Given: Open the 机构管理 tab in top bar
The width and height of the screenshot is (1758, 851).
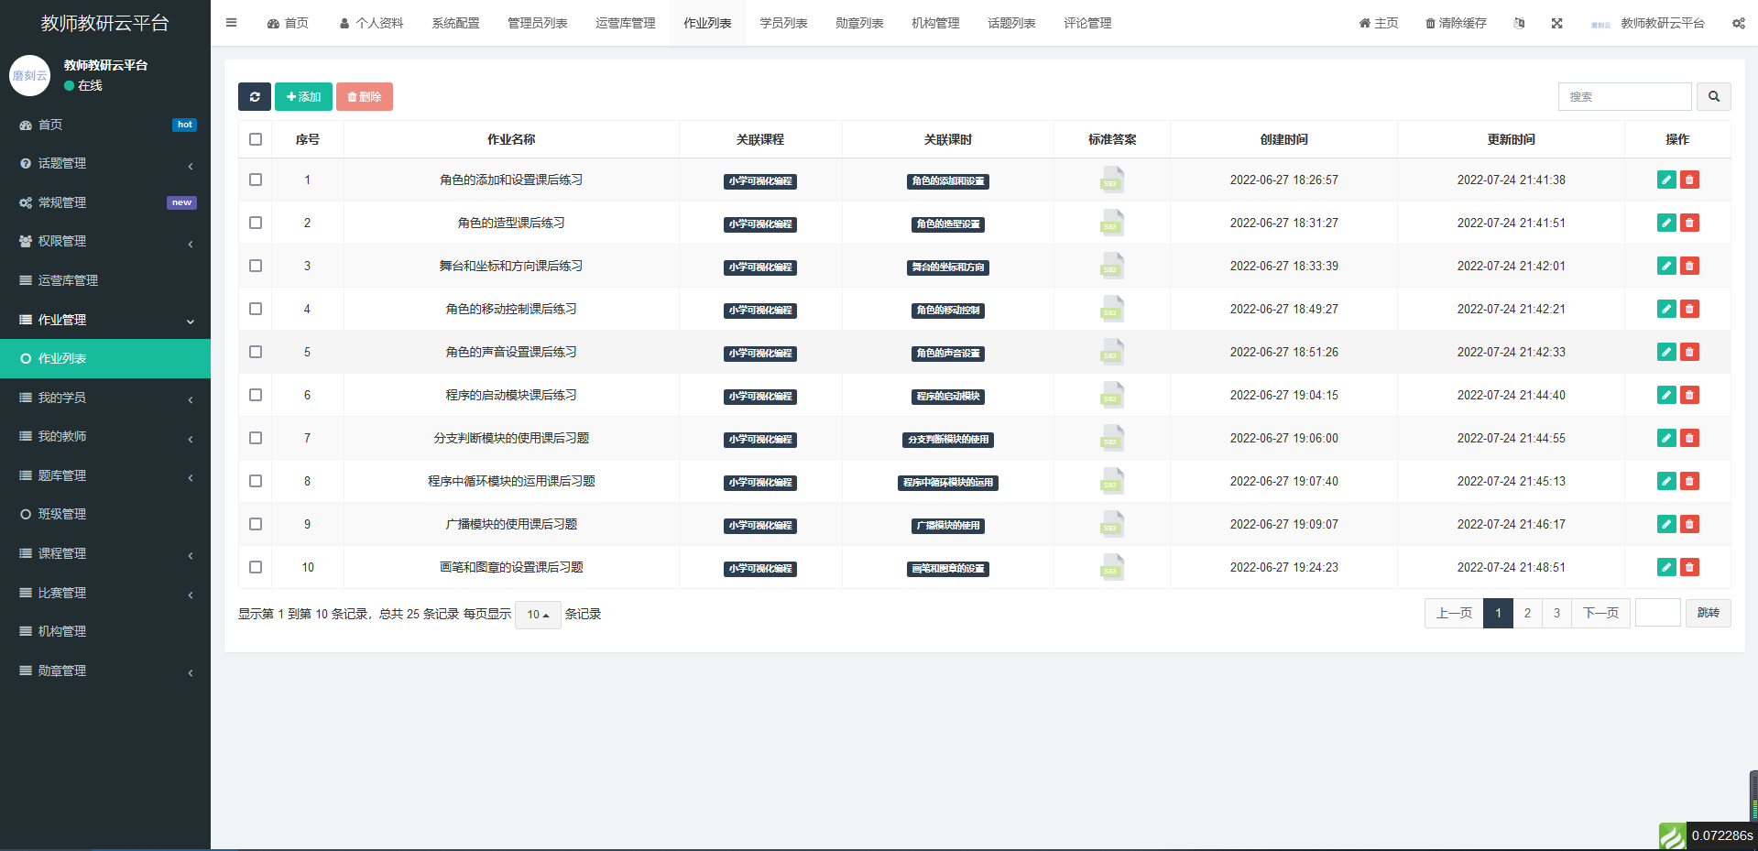Looking at the screenshot, I should click(935, 24).
